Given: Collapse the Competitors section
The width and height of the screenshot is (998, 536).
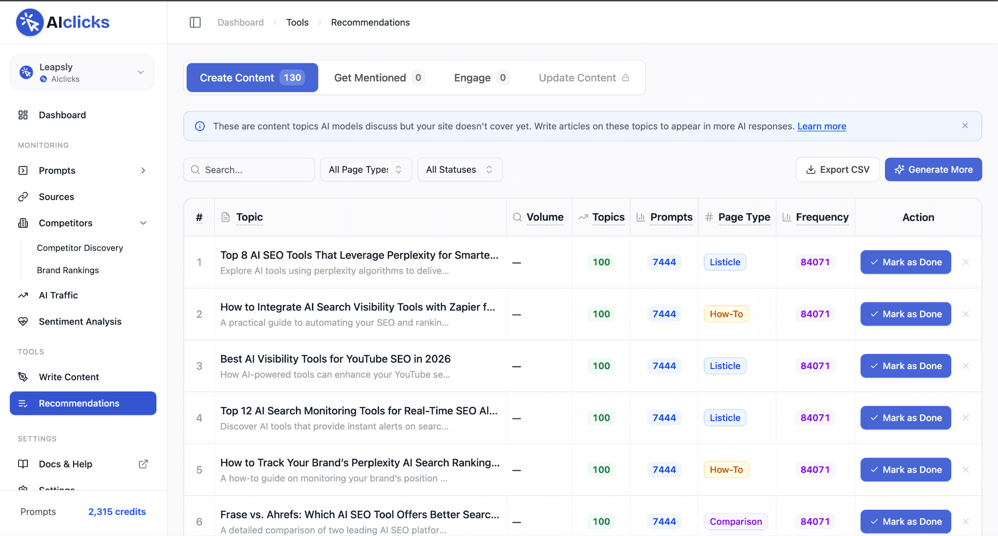Looking at the screenshot, I should click(143, 223).
